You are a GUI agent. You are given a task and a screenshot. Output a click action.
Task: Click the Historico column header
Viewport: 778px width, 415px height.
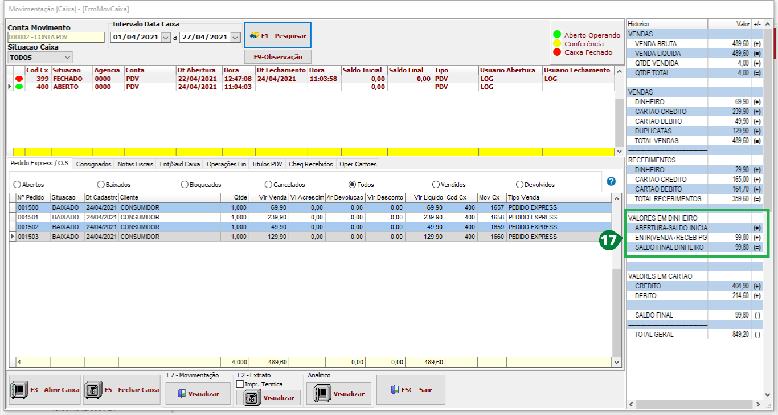point(667,24)
